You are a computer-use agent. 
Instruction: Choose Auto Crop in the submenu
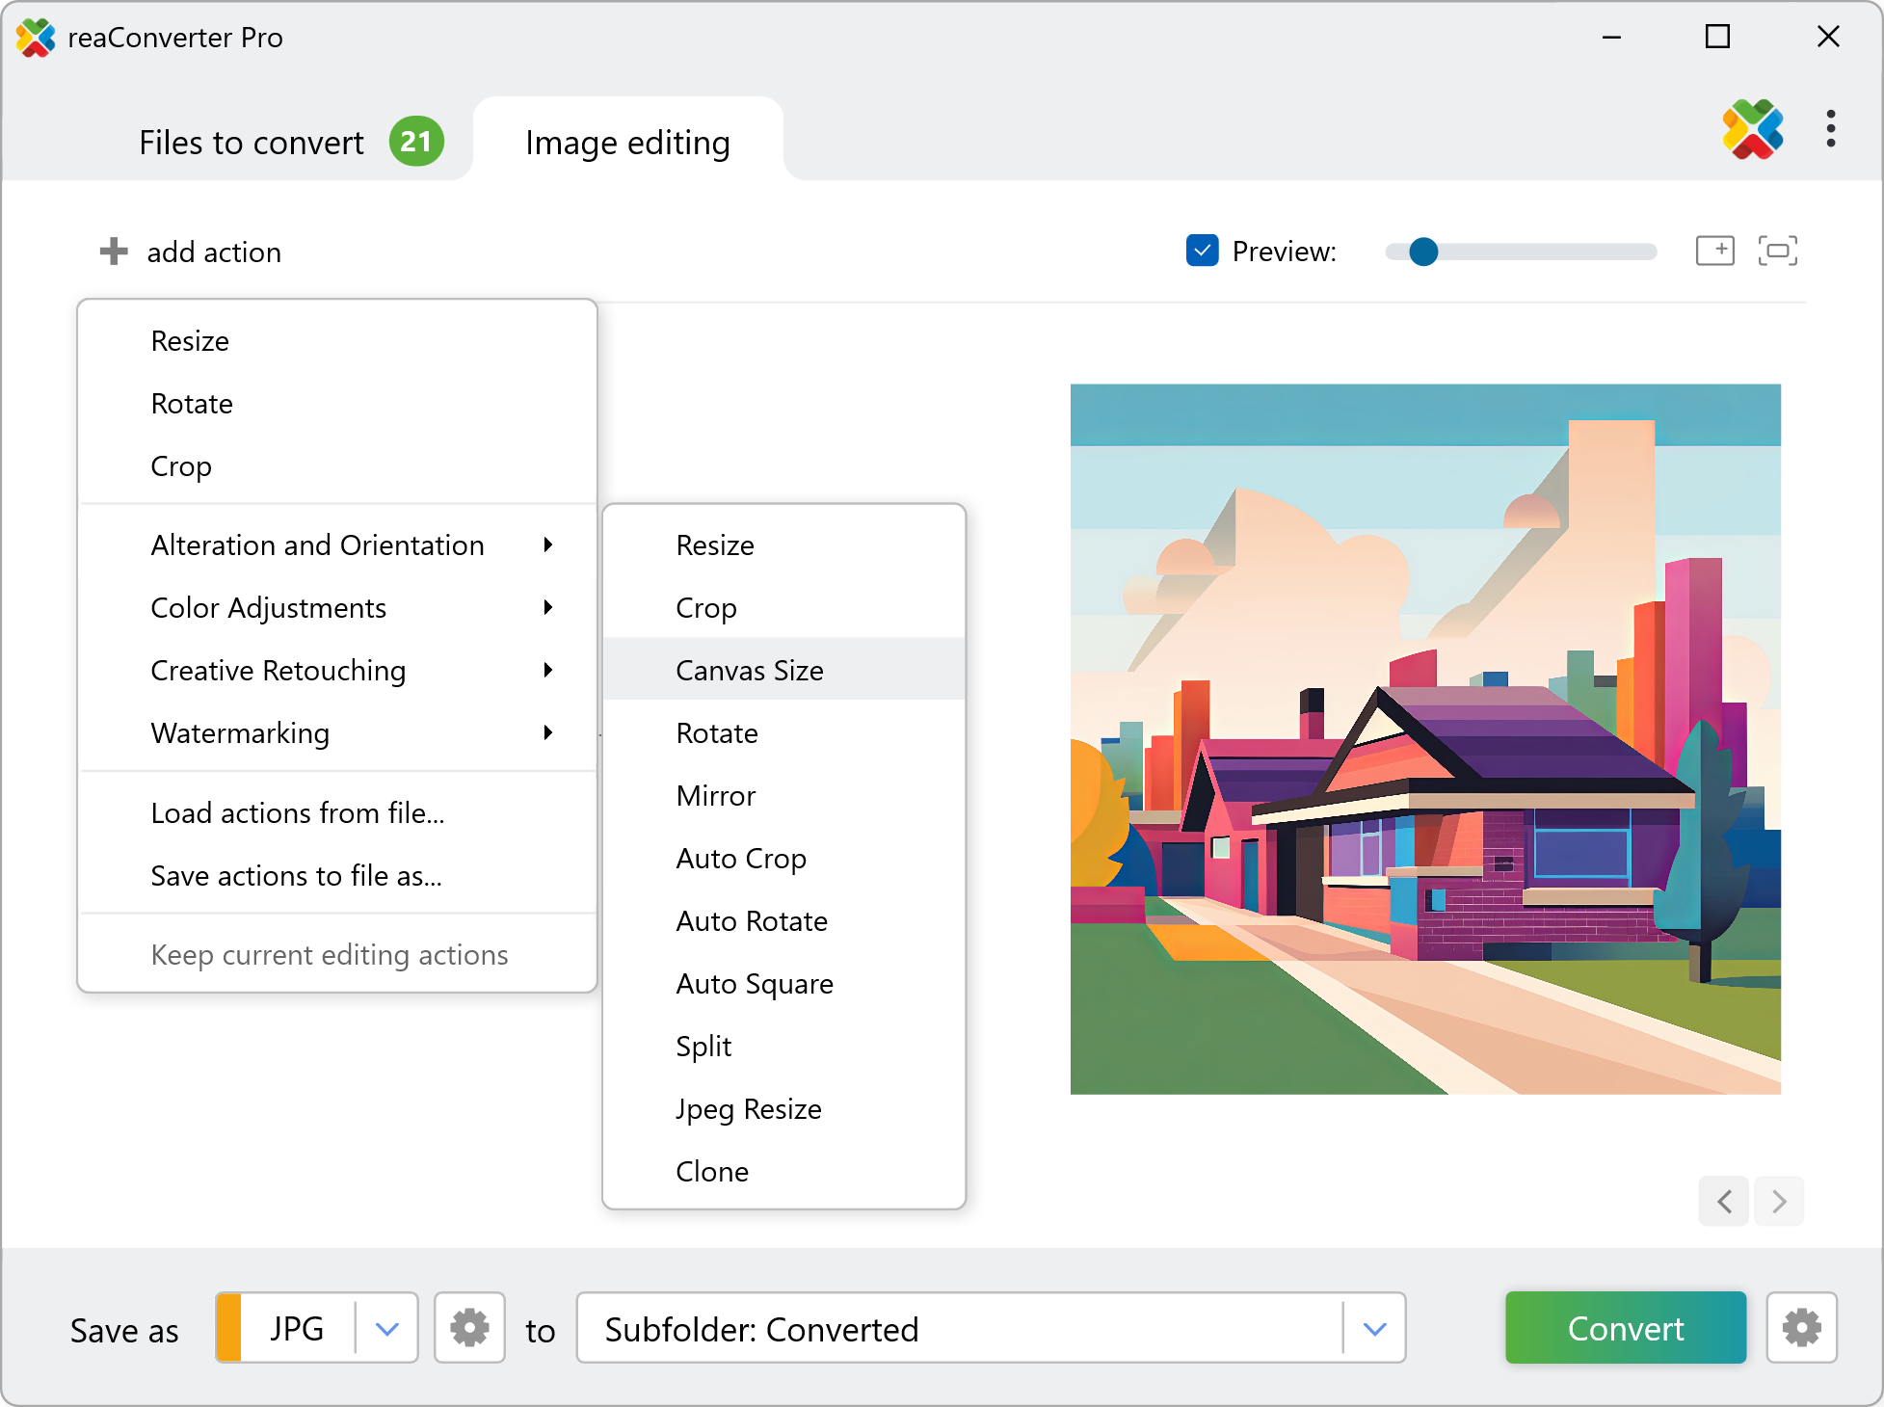tap(741, 859)
